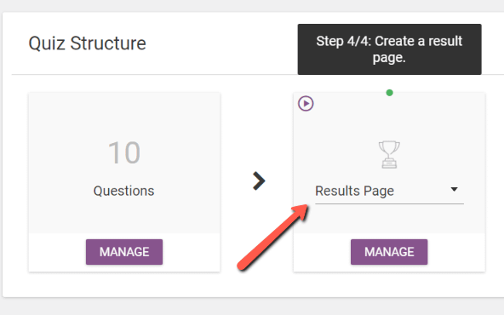Viewport: 504px width, 315px height.
Task: Open the Results Page dropdown
Action: click(x=389, y=192)
